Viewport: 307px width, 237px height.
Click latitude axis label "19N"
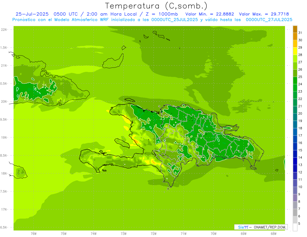4,137
